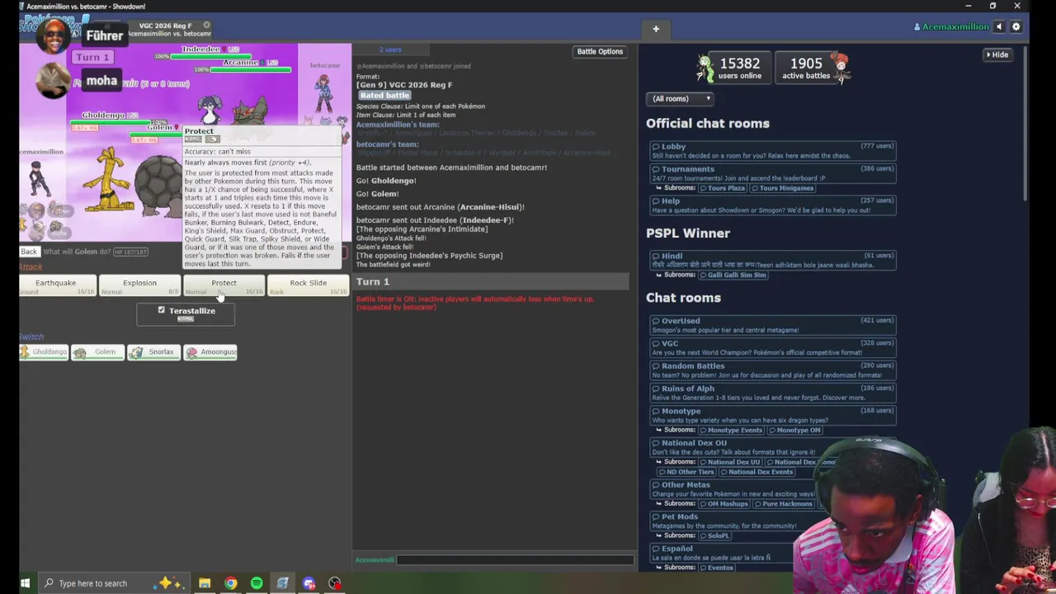Click the opposing Indeedee sprite
Screen dimensions: 1056x594
coord(210,110)
